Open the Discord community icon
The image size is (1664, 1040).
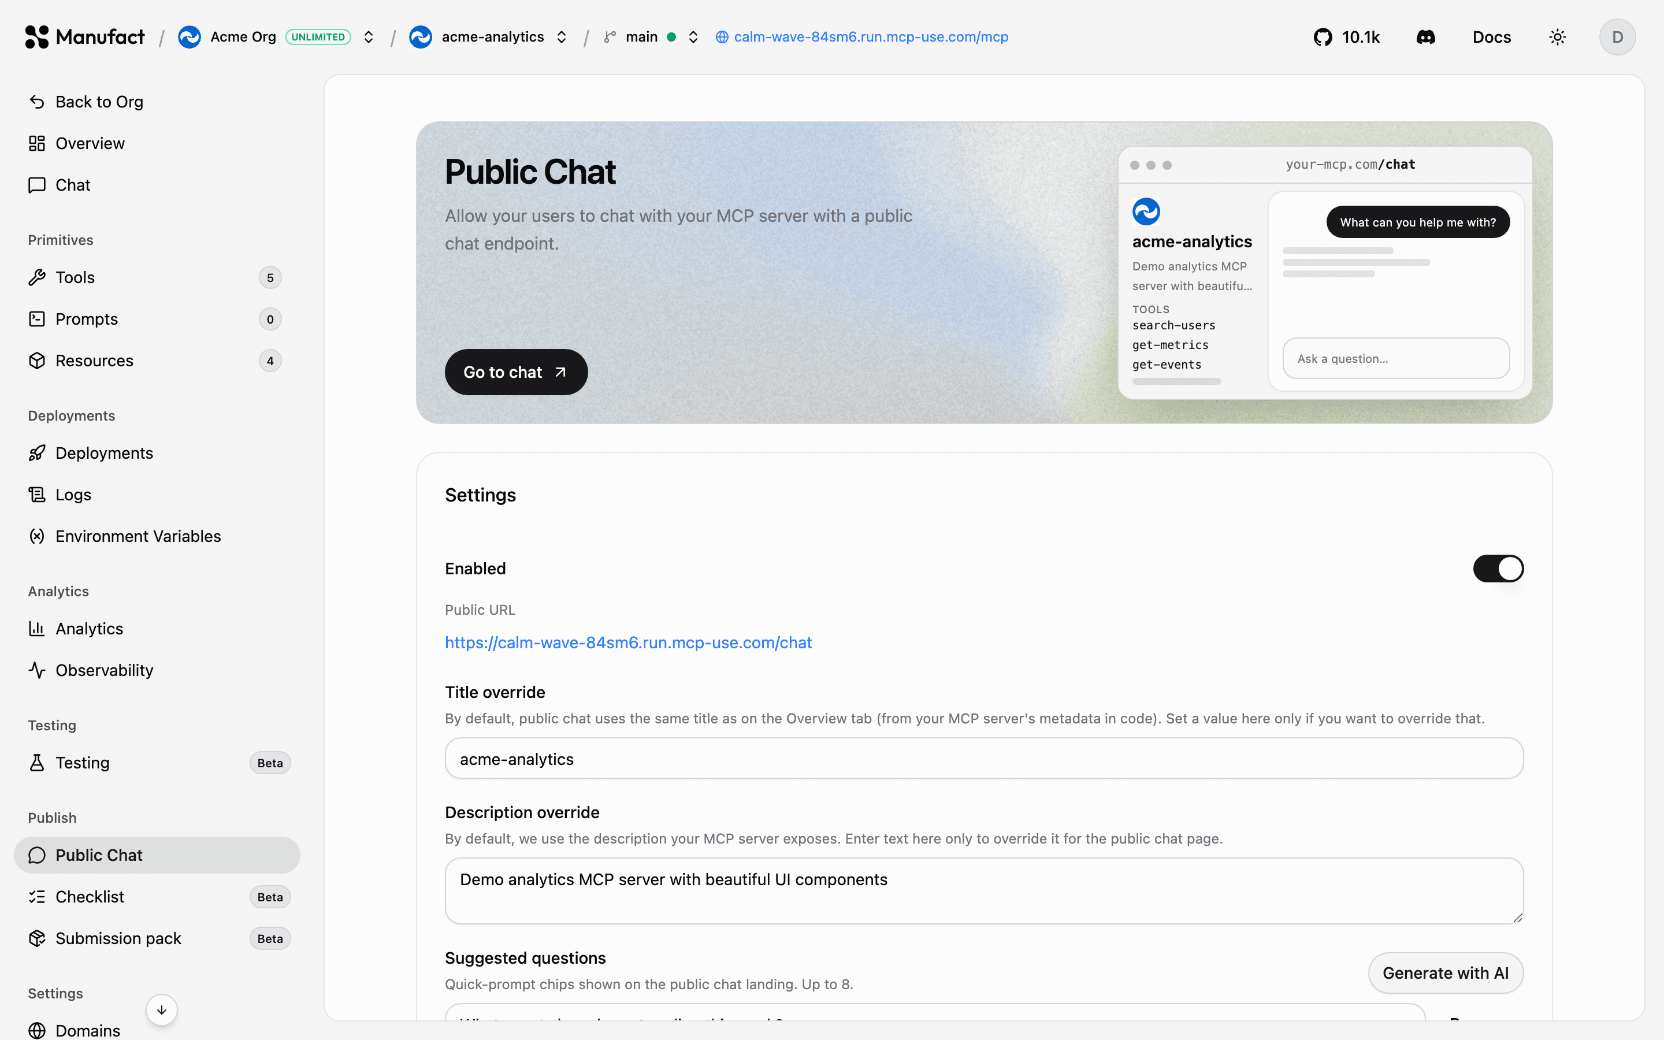coord(1425,37)
